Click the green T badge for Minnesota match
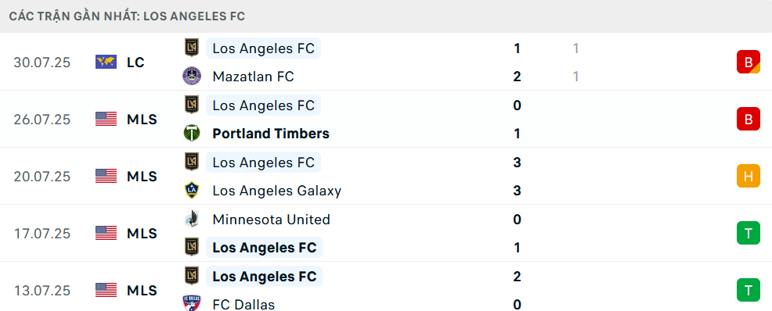772x311 pixels. pos(749,233)
